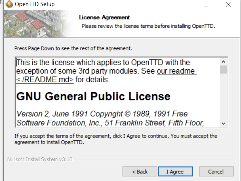This screenshot has height=181, width=241.
Task: Click the "OpenTTD Setup" title bar text
Action: (35, 5)
